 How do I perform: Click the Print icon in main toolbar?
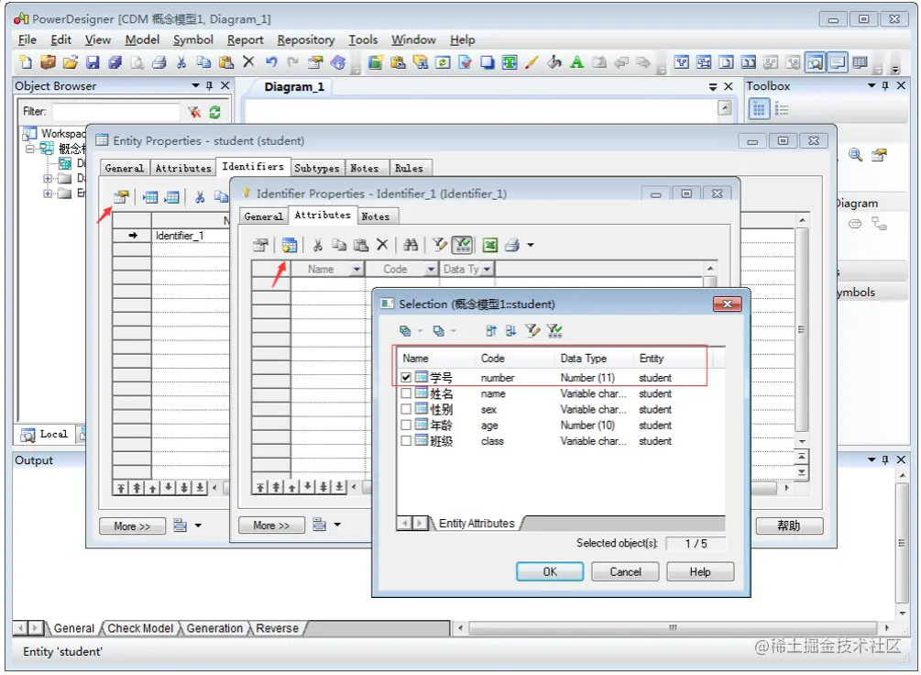[159, 61]
